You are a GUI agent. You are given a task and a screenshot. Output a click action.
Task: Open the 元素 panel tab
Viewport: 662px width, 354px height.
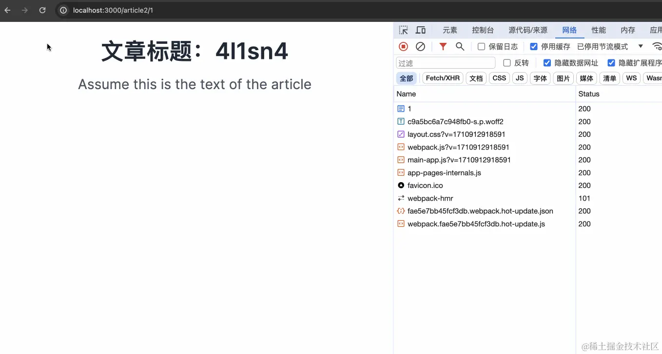(x=449, y=30)
